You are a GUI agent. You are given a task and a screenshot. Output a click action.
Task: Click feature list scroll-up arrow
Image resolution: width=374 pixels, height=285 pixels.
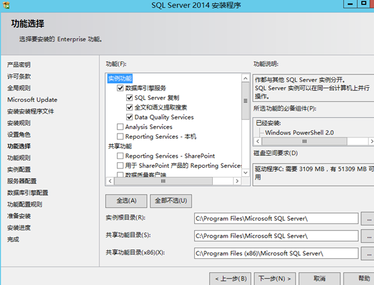pyautogui.click(x=245, y=78)
